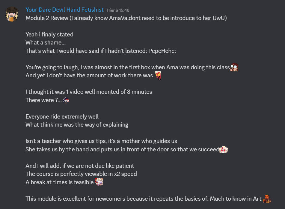The image size is (285, 209).
Task: Open Your Dare Devil Hand Fetishist's profile
Action: [64, 10]
